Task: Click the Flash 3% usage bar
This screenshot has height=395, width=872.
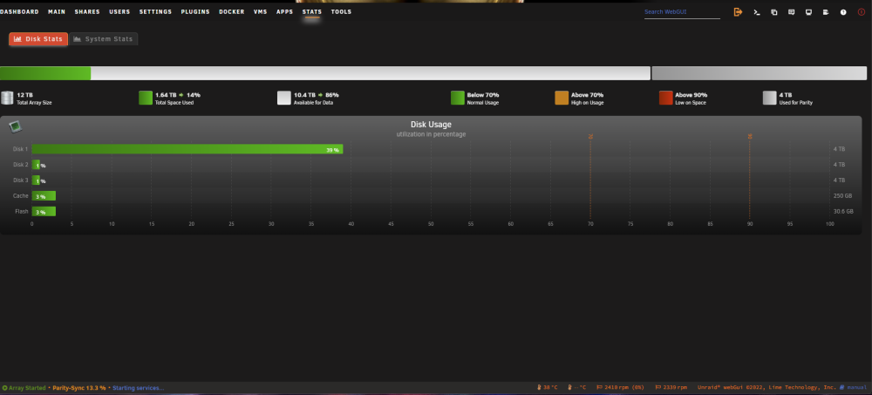Action: pyautogui.click(x=44, y=211)
